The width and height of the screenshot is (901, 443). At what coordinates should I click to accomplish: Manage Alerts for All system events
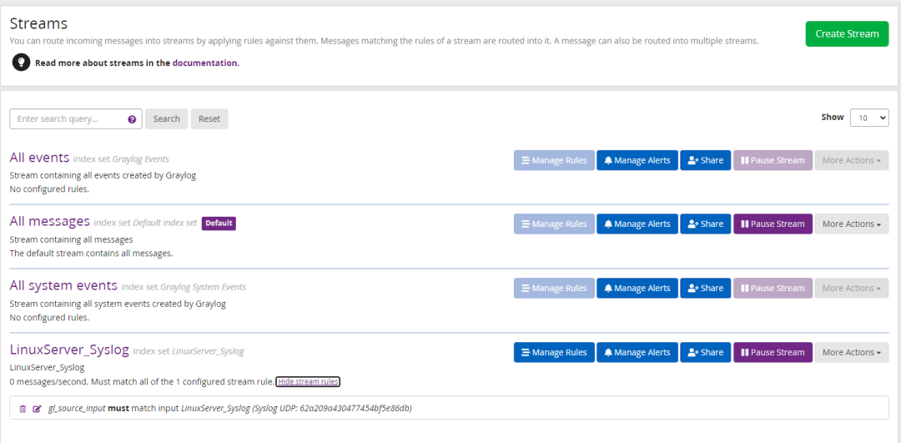tap(637, 289)
